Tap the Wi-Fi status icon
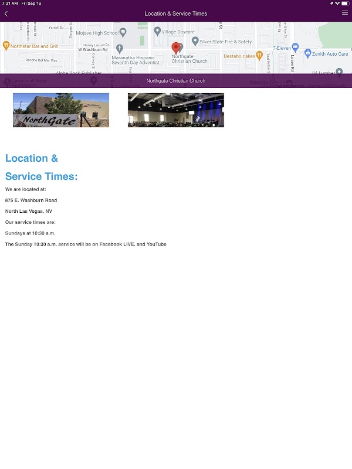 point(337,4)
